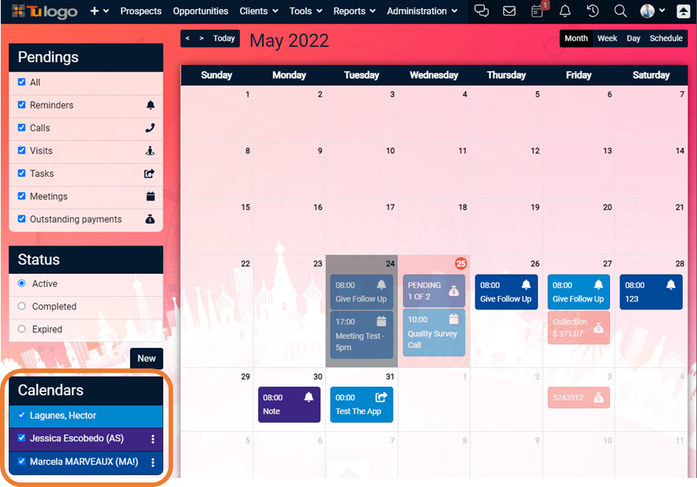Toggle the All pendings checkbox
Viewport: 697px width, 487px height.
pyautogui.click(x=21, y=82)
